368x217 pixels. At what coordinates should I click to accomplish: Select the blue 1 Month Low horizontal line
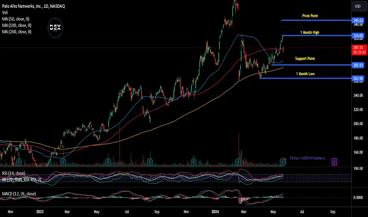[306, 78]
